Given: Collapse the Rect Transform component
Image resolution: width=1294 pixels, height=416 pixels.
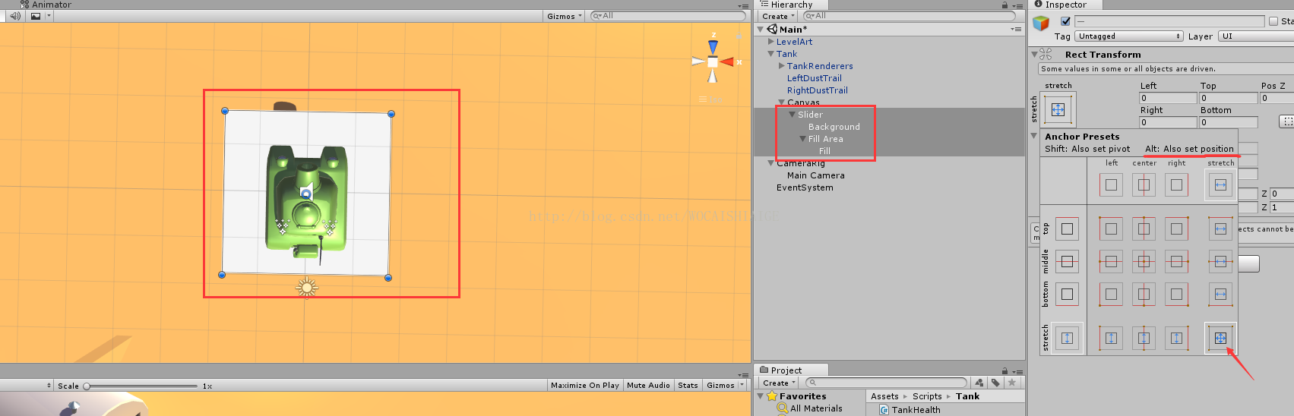Looking at the screenshot, I should pyautogui.click(x=1035, y=54).
